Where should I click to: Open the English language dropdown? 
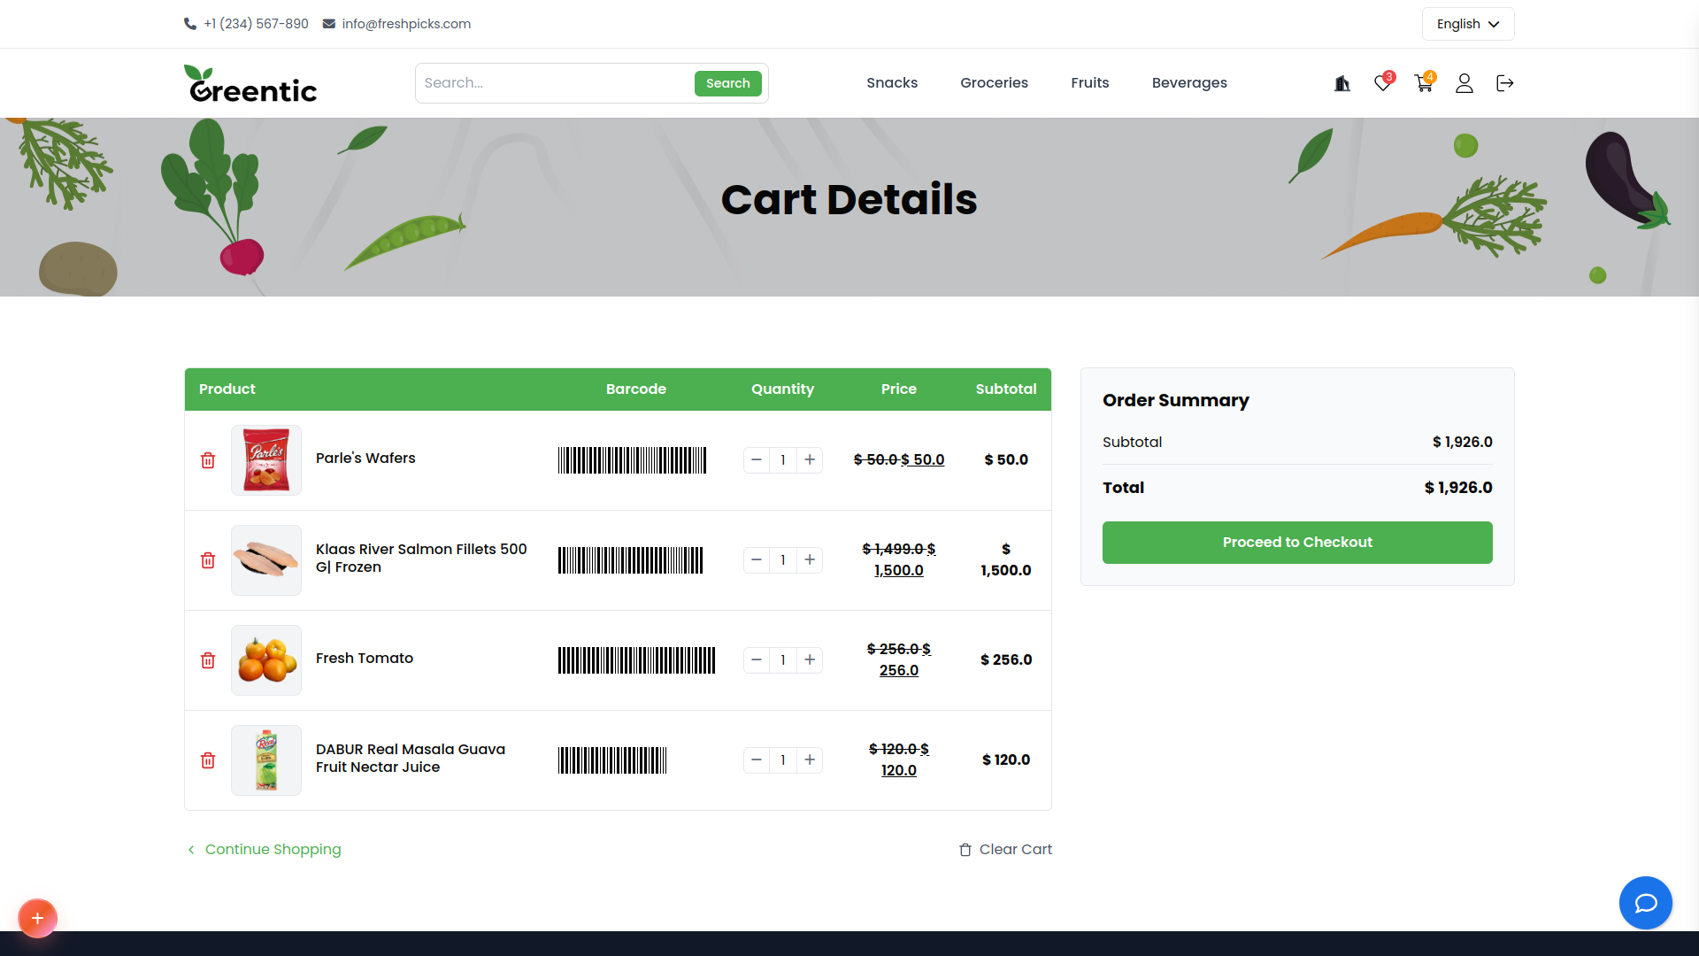pos(1468,24)
